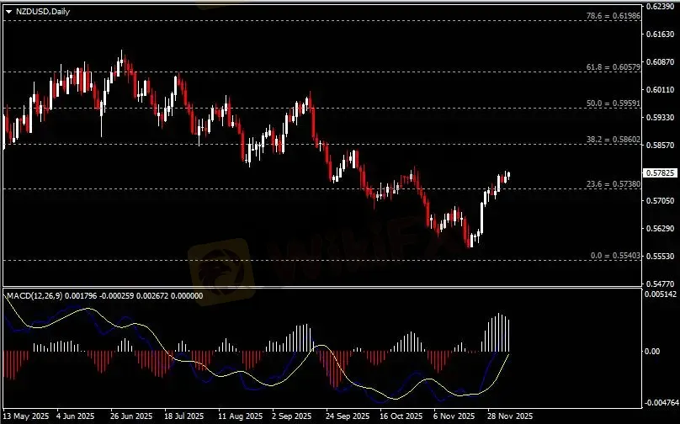Click the 13 May 2025 date marker
The height and width of the screenshot is (424, 680).
pos(25,416)
